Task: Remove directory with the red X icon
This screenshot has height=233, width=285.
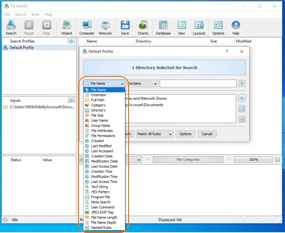Action: pos(242,120)
